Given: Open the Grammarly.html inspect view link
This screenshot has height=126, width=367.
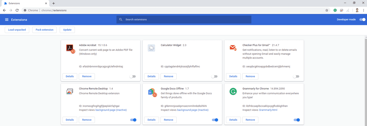Looking at the screenshot, I should coord(268,110).
